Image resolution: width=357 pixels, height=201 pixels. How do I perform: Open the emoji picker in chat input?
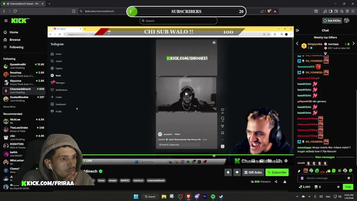click(349, 178)
